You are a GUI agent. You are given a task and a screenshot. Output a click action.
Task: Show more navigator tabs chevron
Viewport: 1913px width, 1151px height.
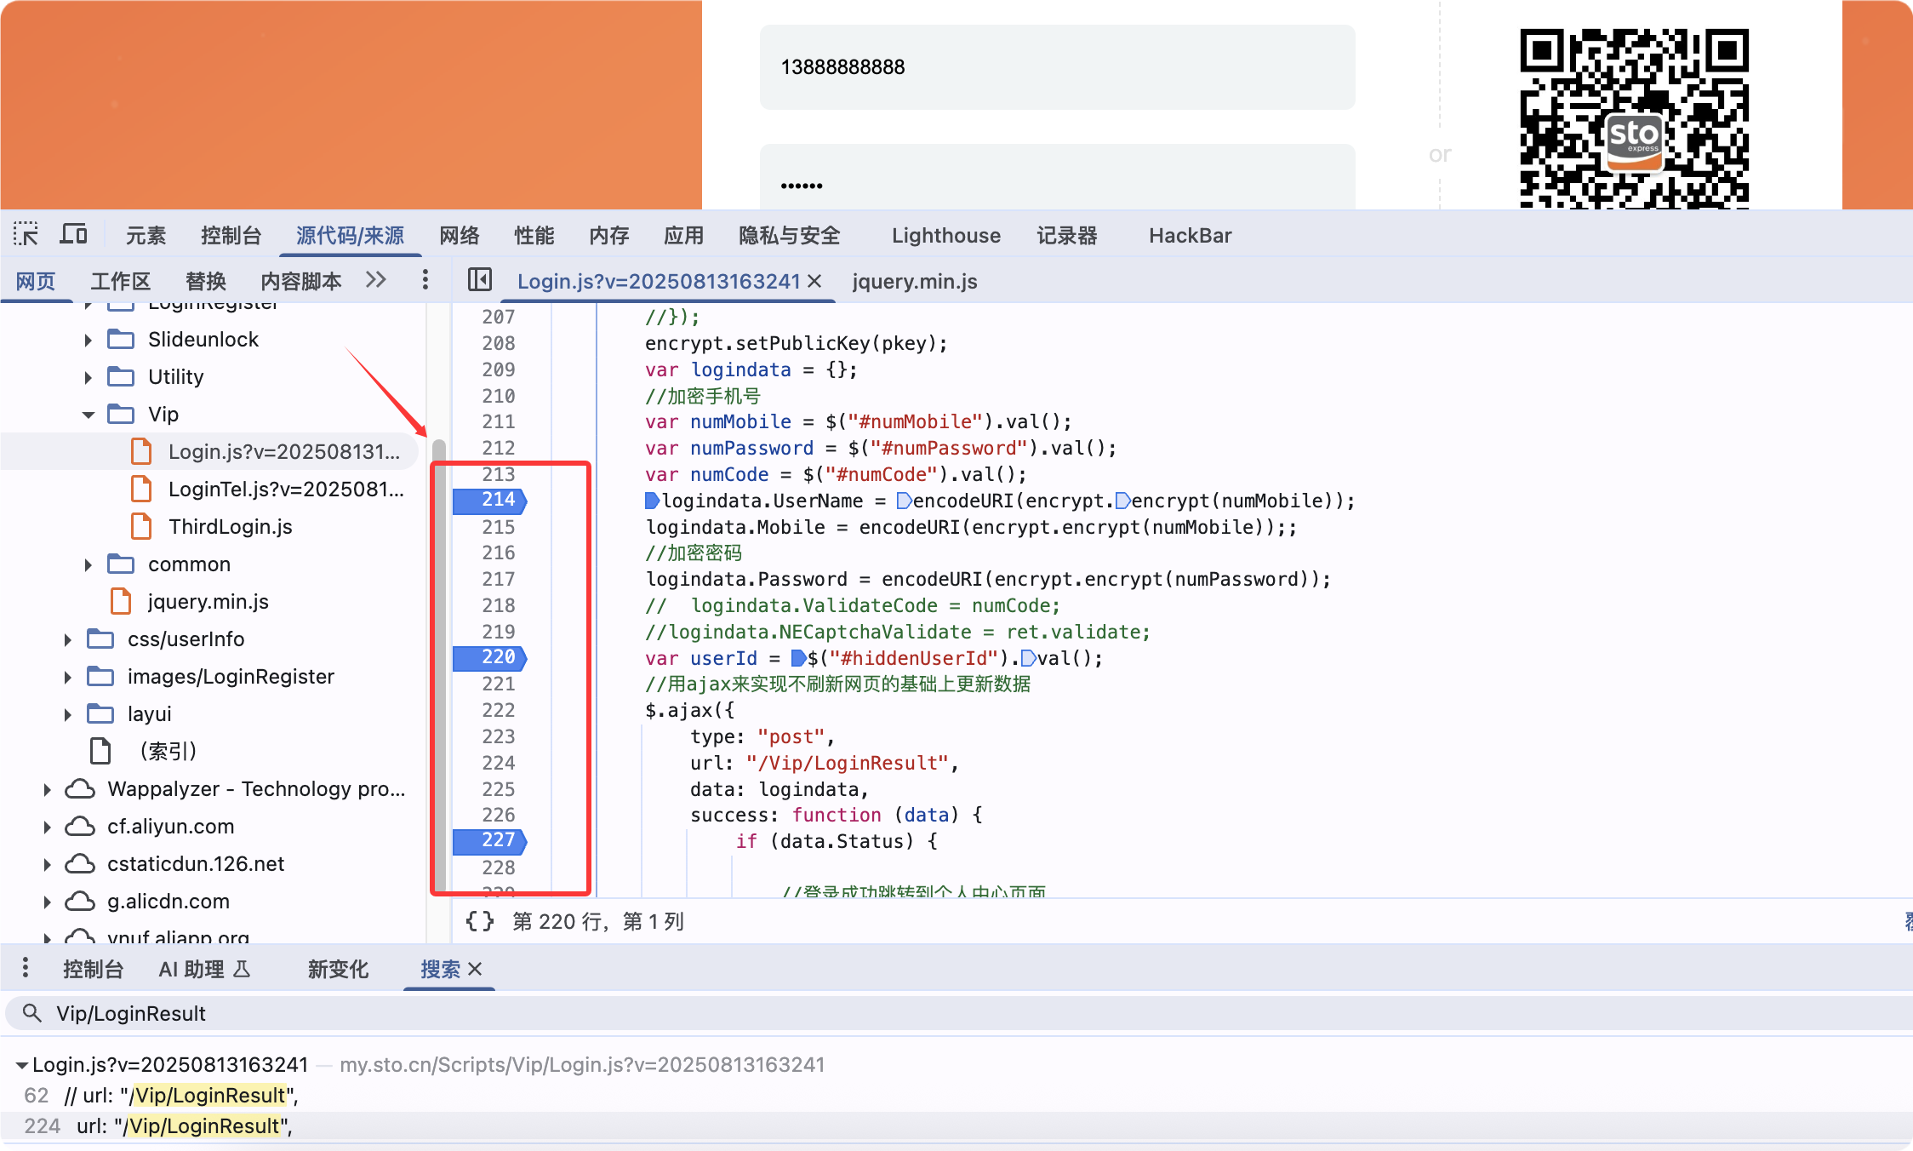(376, 280)
